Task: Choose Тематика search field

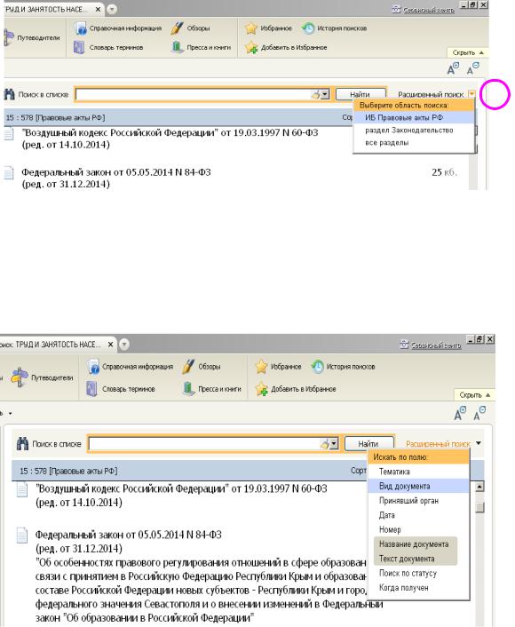Action: 418,472
